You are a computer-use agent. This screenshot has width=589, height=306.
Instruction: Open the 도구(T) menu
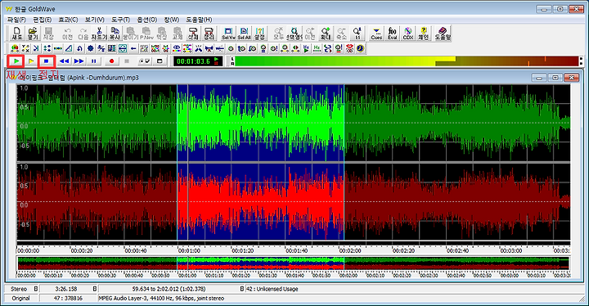coord(120,20)
